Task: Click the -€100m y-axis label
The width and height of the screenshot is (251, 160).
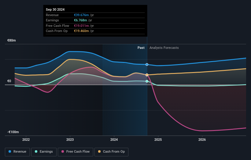Action: click(x=13, y=132)
